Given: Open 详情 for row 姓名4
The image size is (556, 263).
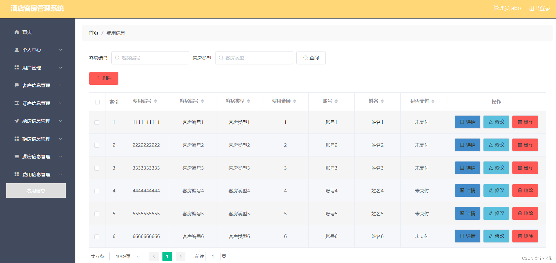Looking at the screenshot, I should [468, 190].
